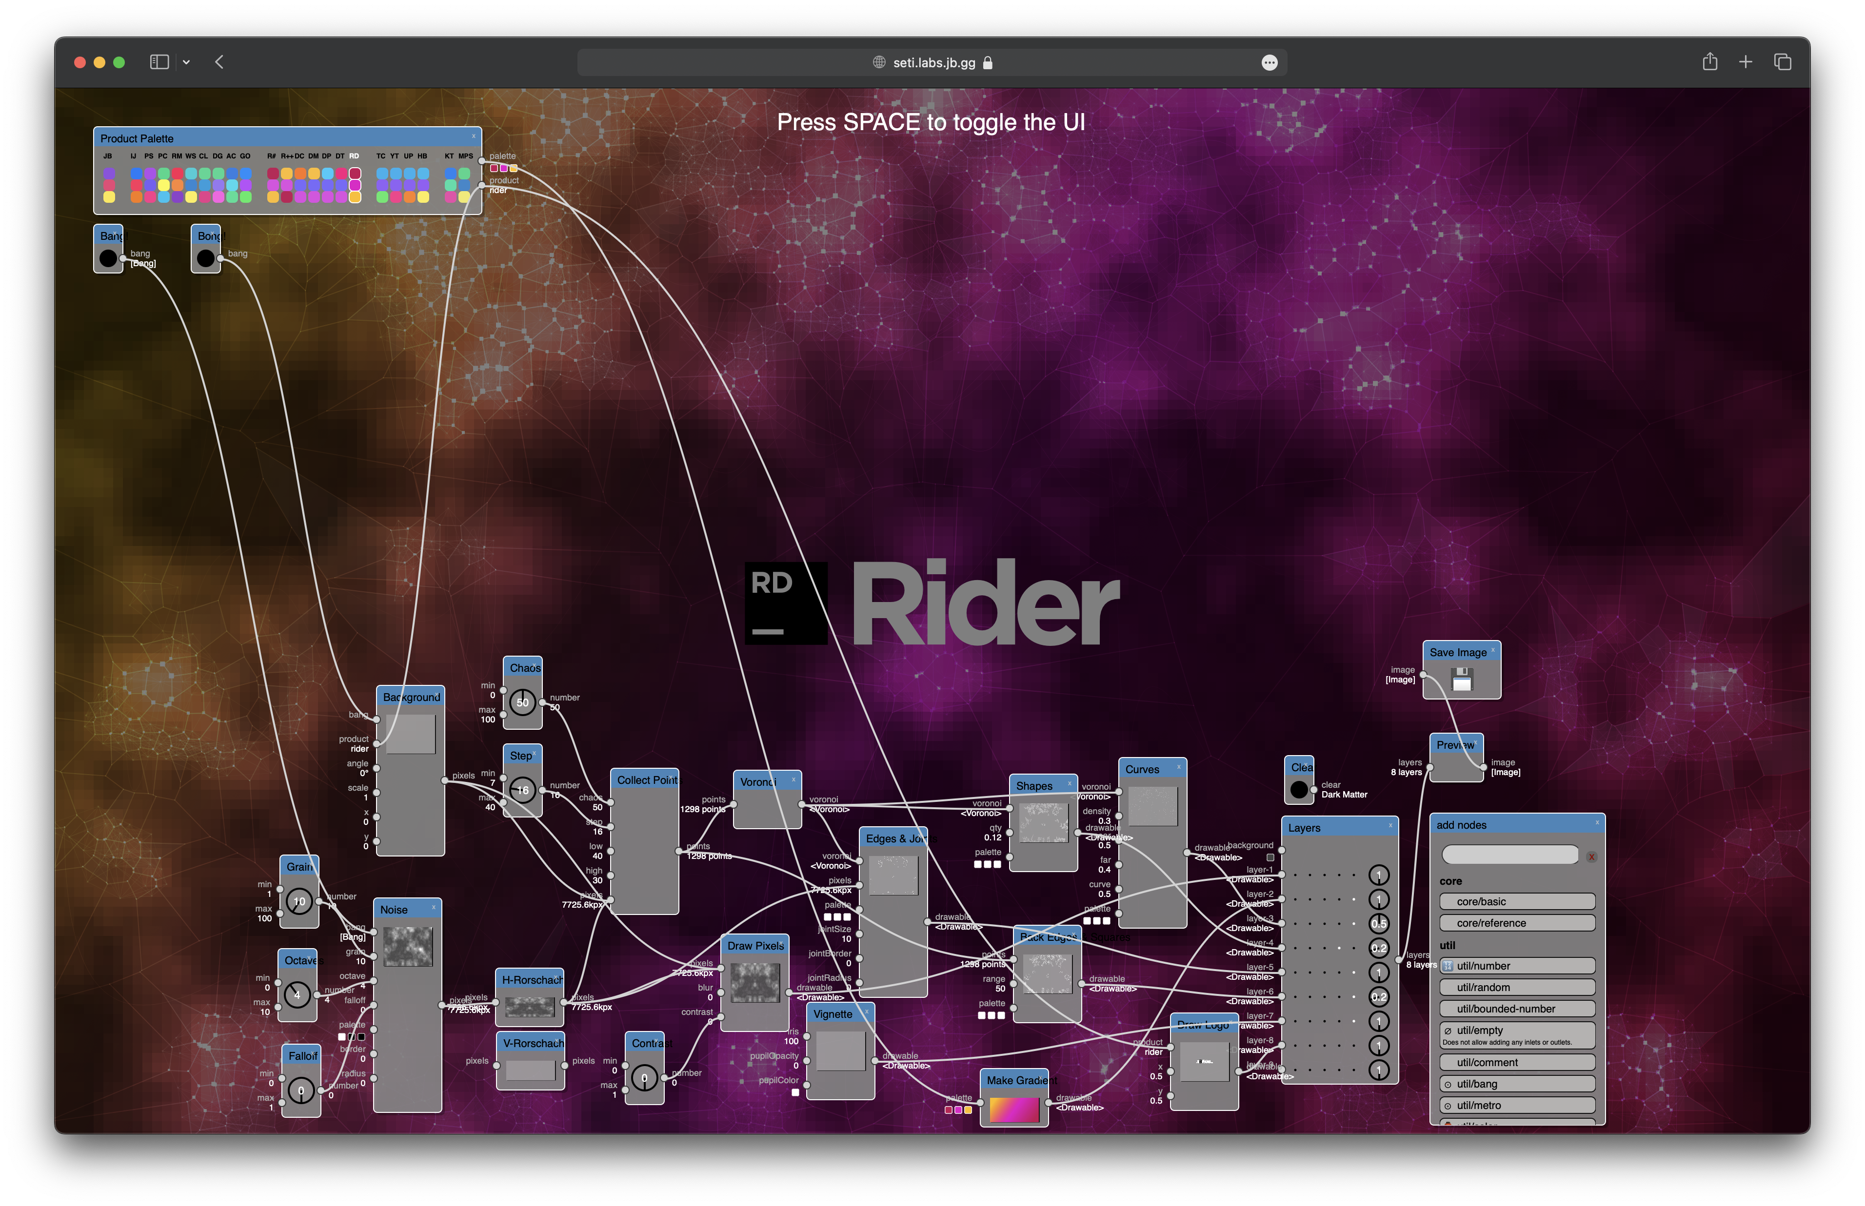1865x1206 pixels.
Task: Go back to the previous page
Action: point(219,62)
